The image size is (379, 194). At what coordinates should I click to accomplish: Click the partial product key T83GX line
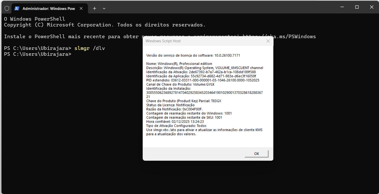(x=184, y=101)
